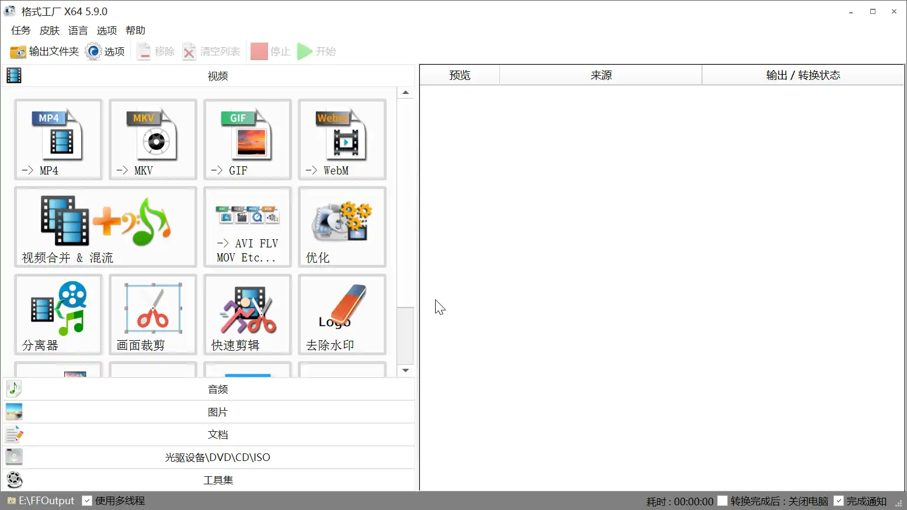Launch the 优化 optimize tool
This screenshot has width=907, height=510.
click(x=342, y=227)
